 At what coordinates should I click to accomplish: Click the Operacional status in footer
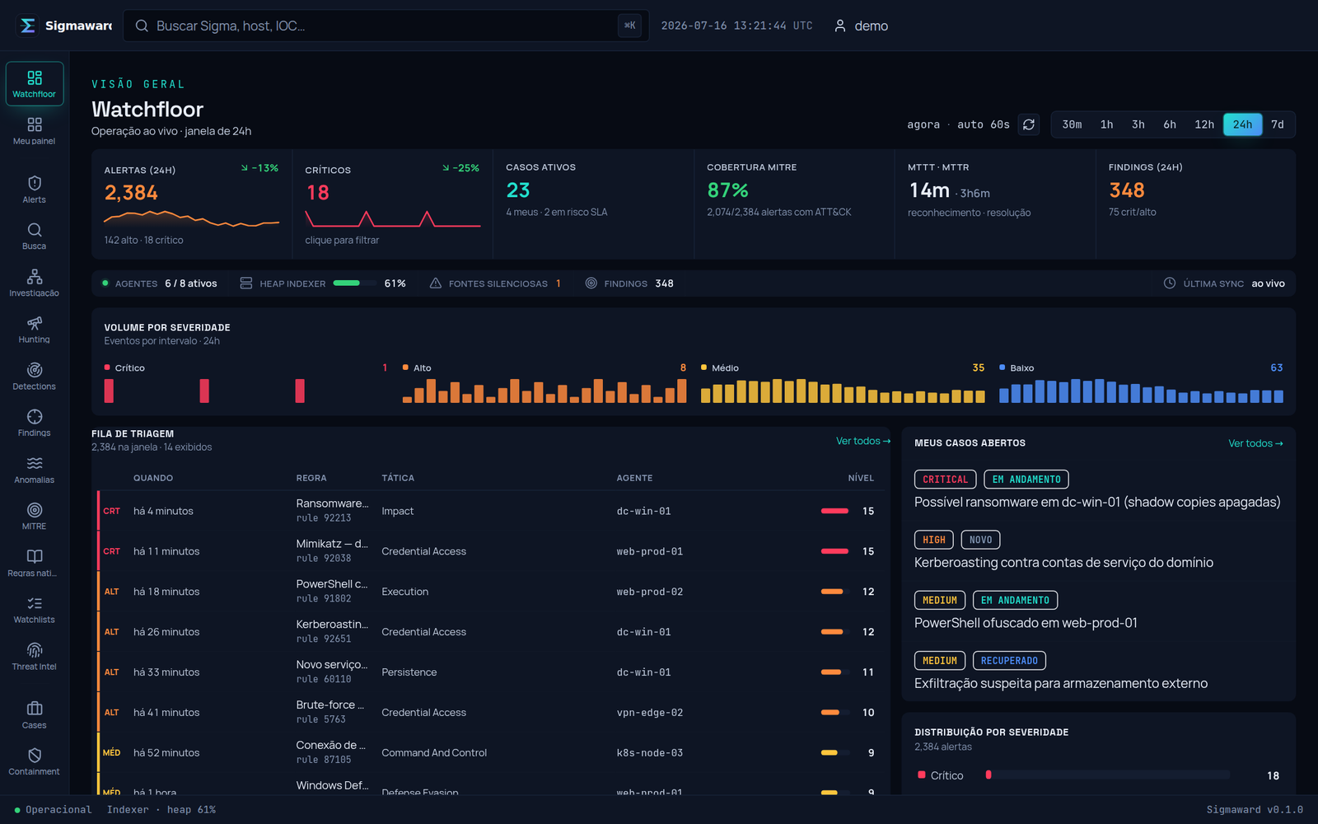click(53, 810)
